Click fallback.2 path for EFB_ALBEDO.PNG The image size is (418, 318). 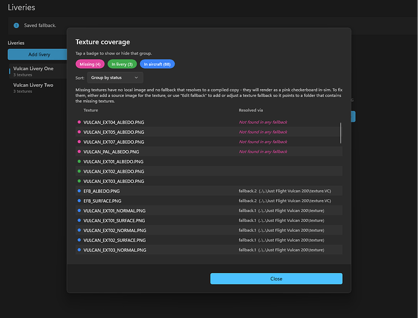coord(285,191)
